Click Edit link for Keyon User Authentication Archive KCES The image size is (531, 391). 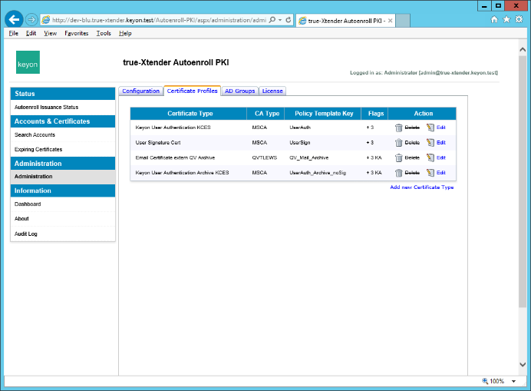[441, 173]
